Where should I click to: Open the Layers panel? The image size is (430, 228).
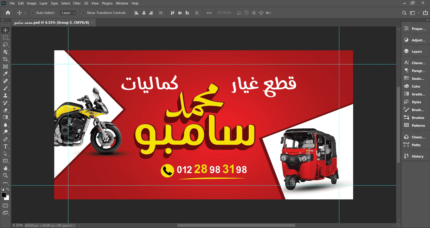[x=415, y=51]
